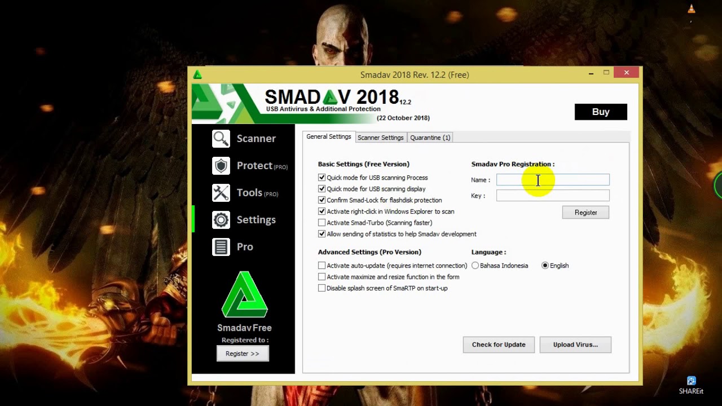Click the Scanner magnifier icon
Screen dimensions: 722x406
[221, 139]
